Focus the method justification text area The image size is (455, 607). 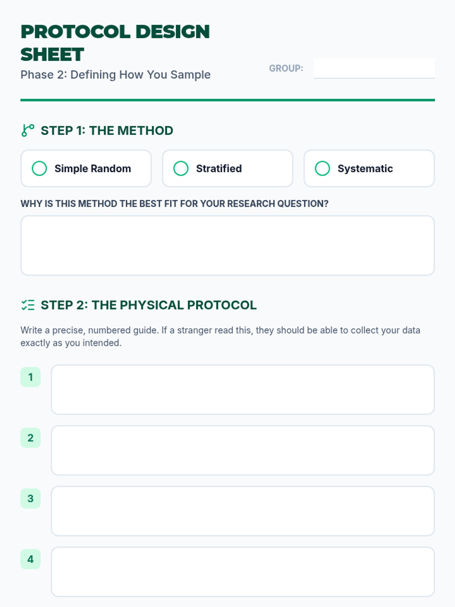coord(227,245)
